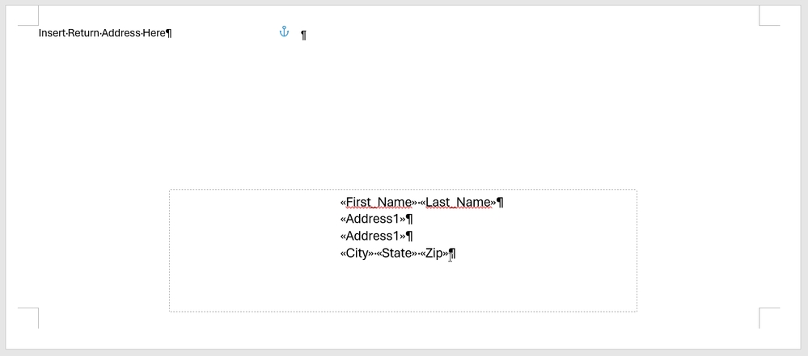
Task: Click the empty space below the «City» line
Action: [403, 286]
